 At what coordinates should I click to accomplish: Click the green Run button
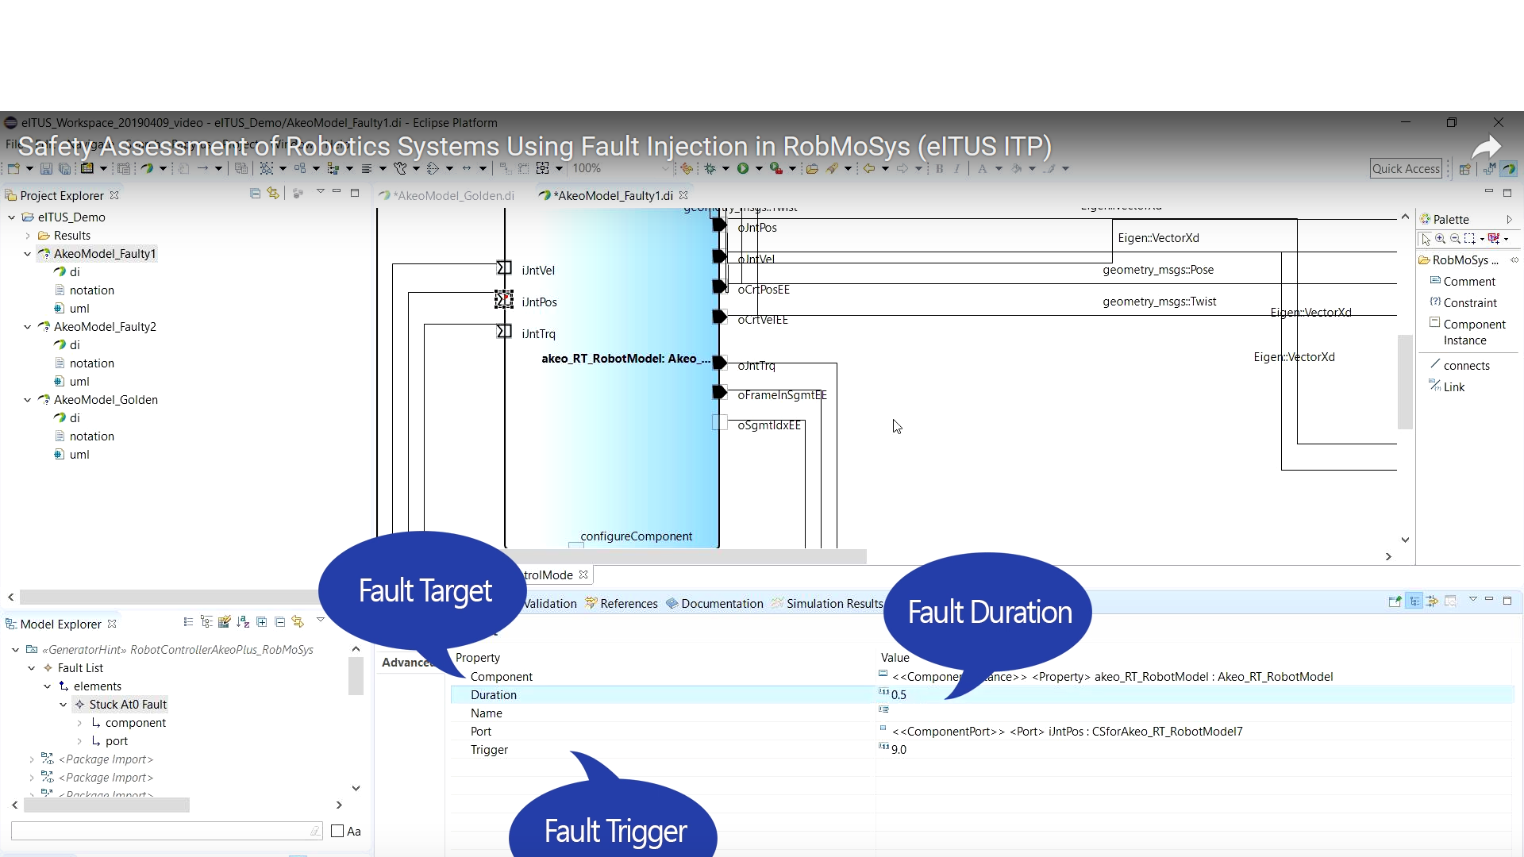[x=743, y=168]
